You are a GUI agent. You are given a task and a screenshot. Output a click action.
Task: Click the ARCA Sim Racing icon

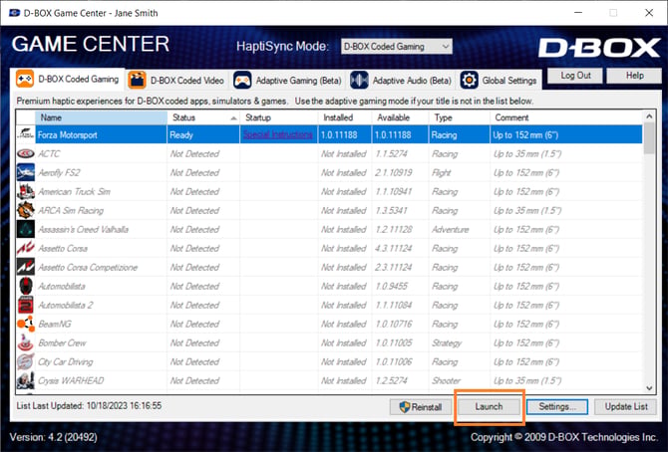[x=26, y=210]
